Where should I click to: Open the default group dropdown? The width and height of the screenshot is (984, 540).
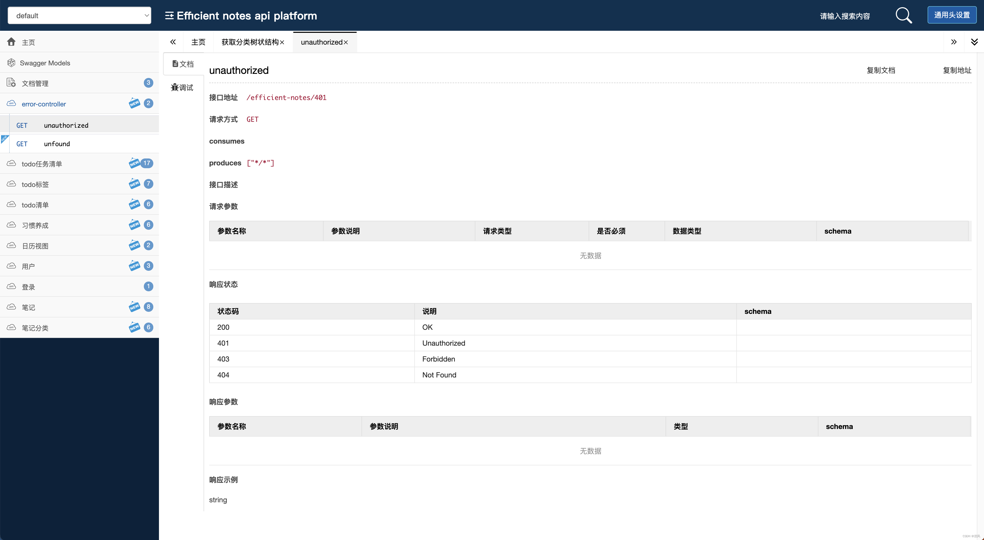click(79, 16)
